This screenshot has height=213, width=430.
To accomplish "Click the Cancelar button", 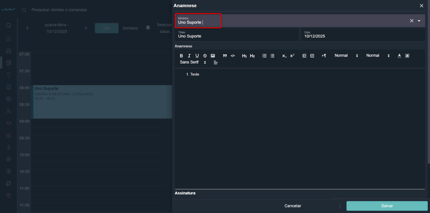I will [x=293, y=206].
